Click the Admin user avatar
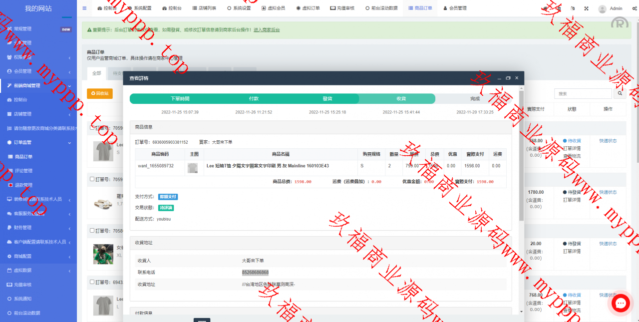The height and width of the screenshot is (322, 639). coord(603,8)
